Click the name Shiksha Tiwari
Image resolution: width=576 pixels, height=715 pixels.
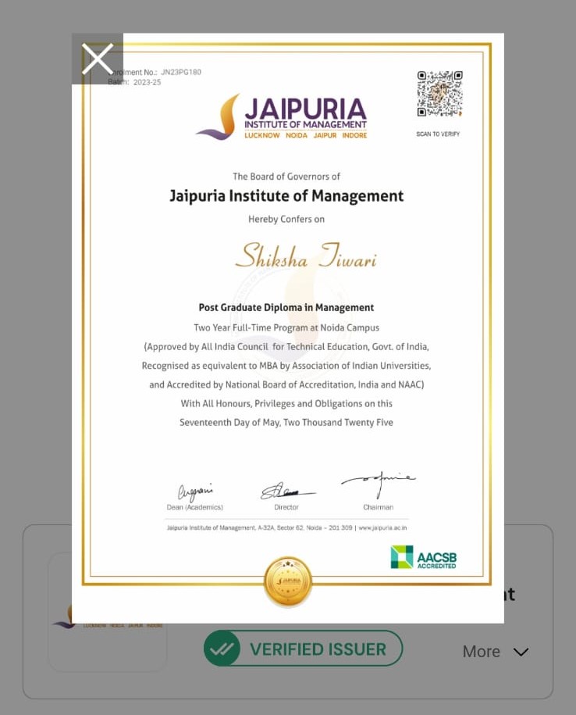(x=306, y=256)
